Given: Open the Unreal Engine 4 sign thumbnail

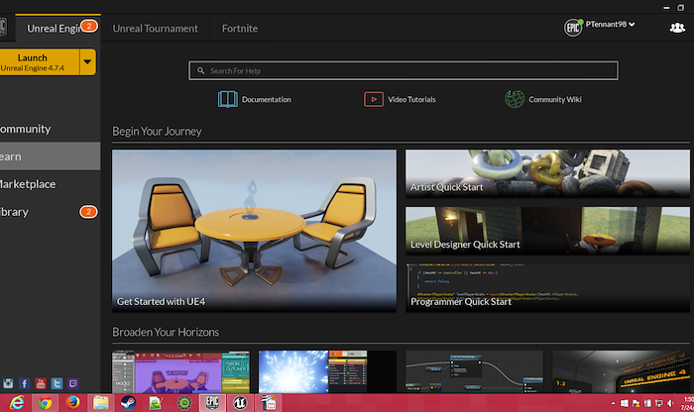Looking at the screenshot, I should [621, 371].
